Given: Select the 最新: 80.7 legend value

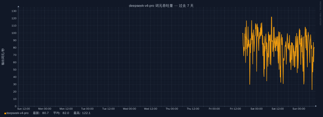Looking at the screenshot, I should pyautogui.click(x=41, y=113).
